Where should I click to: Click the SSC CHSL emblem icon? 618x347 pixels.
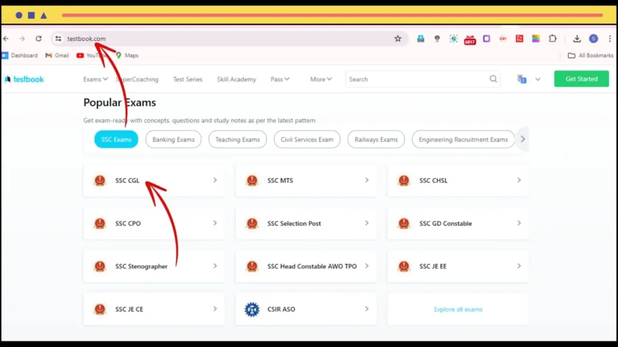(x=404, y=180)
